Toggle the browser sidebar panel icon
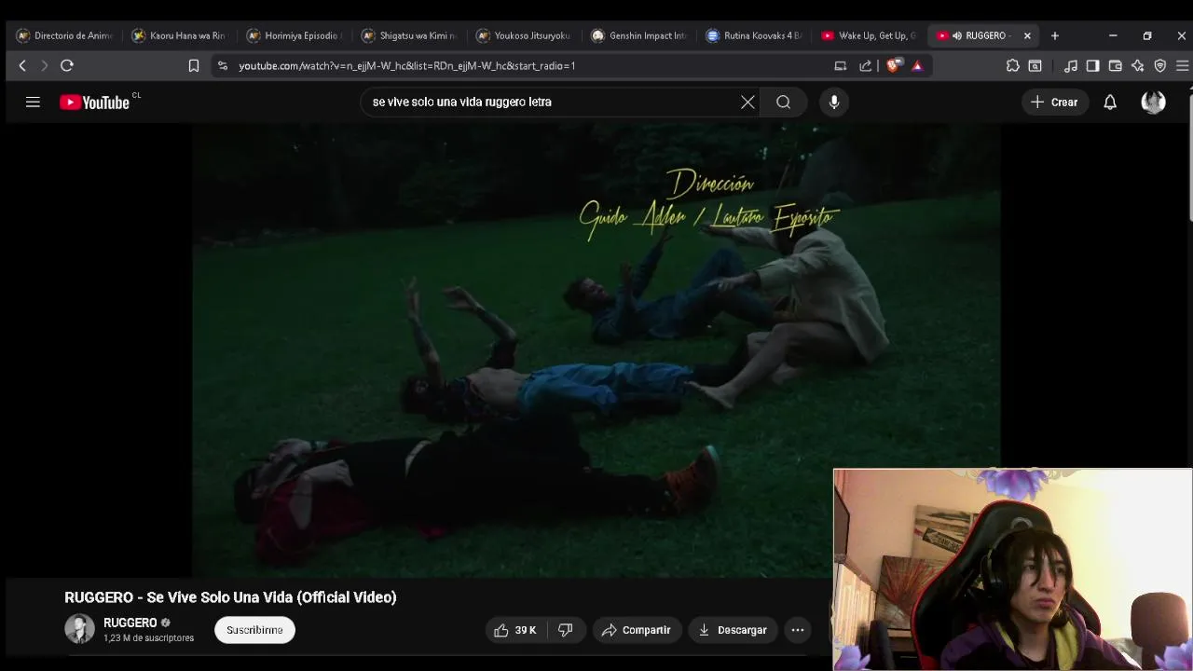The width and height of the screenshot is (1193, 671). [x=1093, y=65]
